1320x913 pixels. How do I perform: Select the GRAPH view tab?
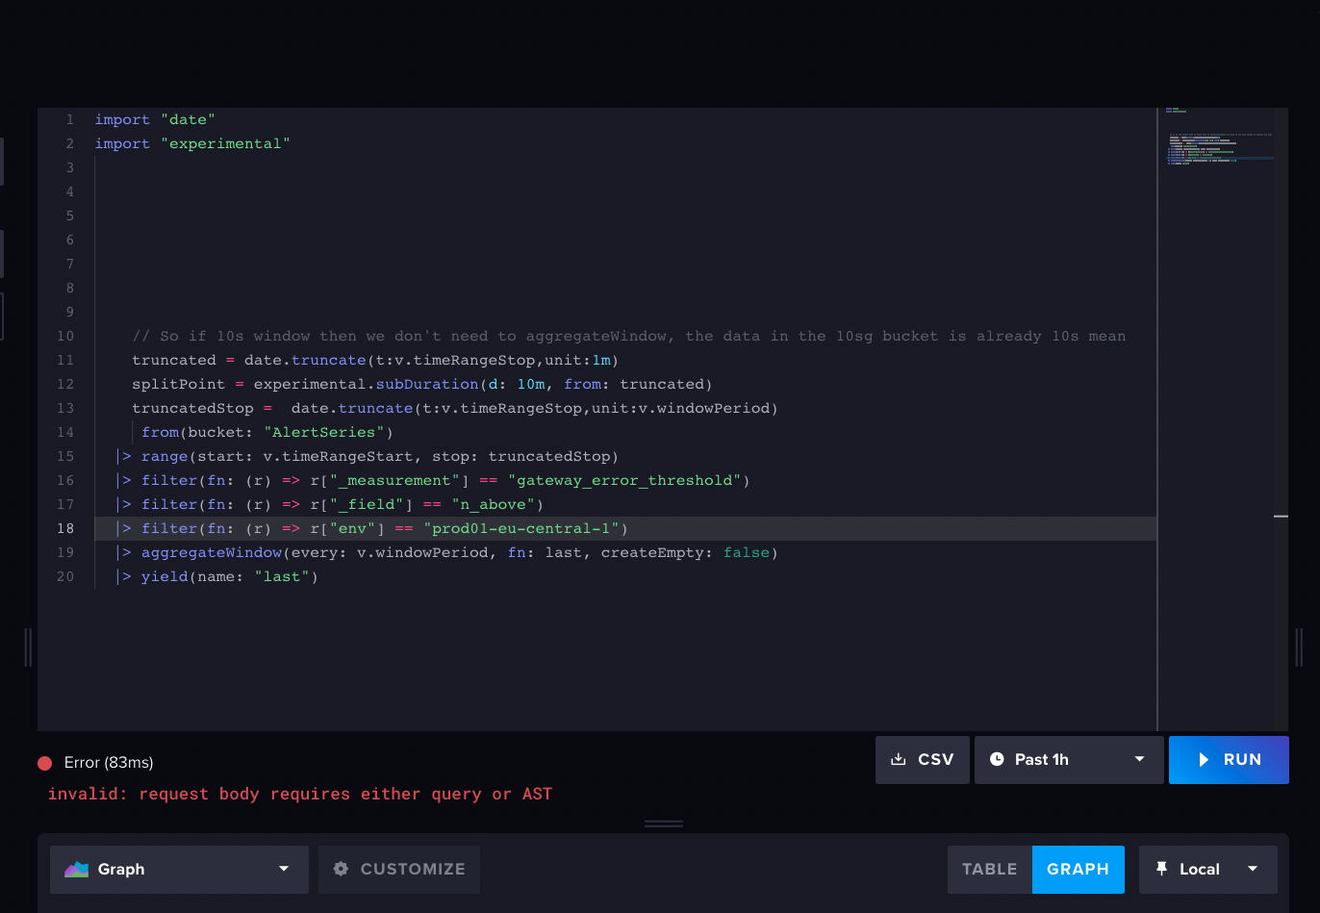(1078, 869)
